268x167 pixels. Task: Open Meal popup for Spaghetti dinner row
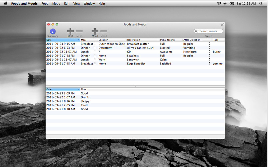(95, 56)
